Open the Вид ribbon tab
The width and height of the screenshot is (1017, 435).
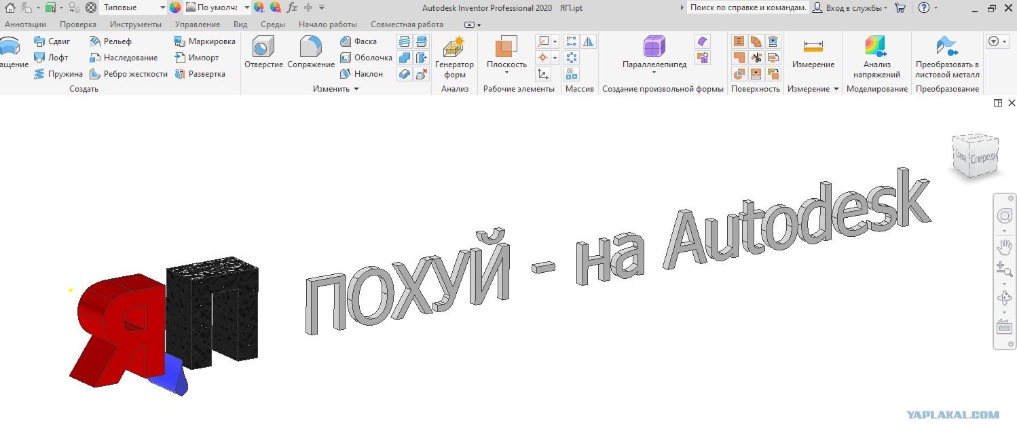tap(240, 24)
